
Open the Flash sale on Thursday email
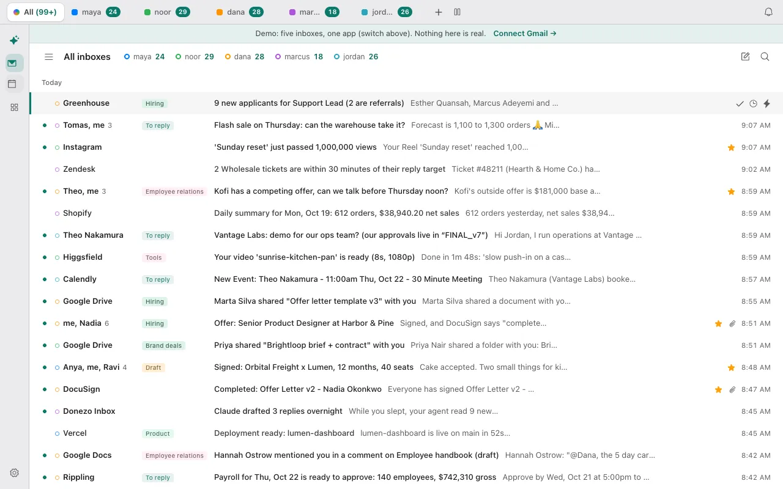[406, 125]
